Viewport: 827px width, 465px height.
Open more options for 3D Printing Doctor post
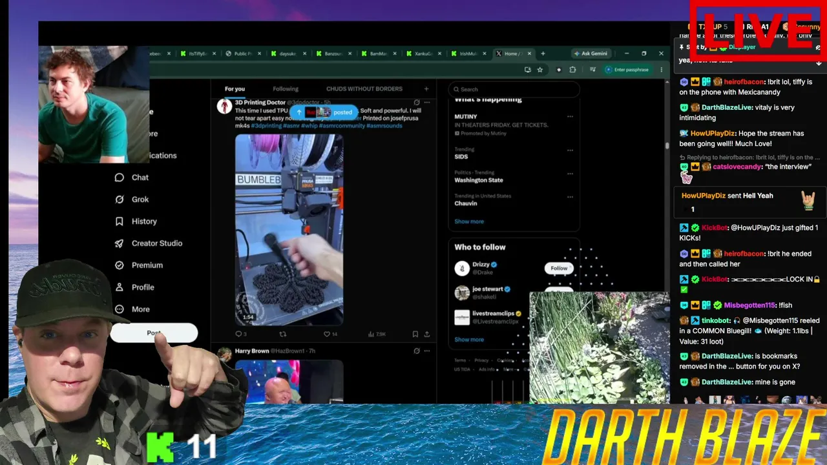pyautogui.click(x=426, y=102)
